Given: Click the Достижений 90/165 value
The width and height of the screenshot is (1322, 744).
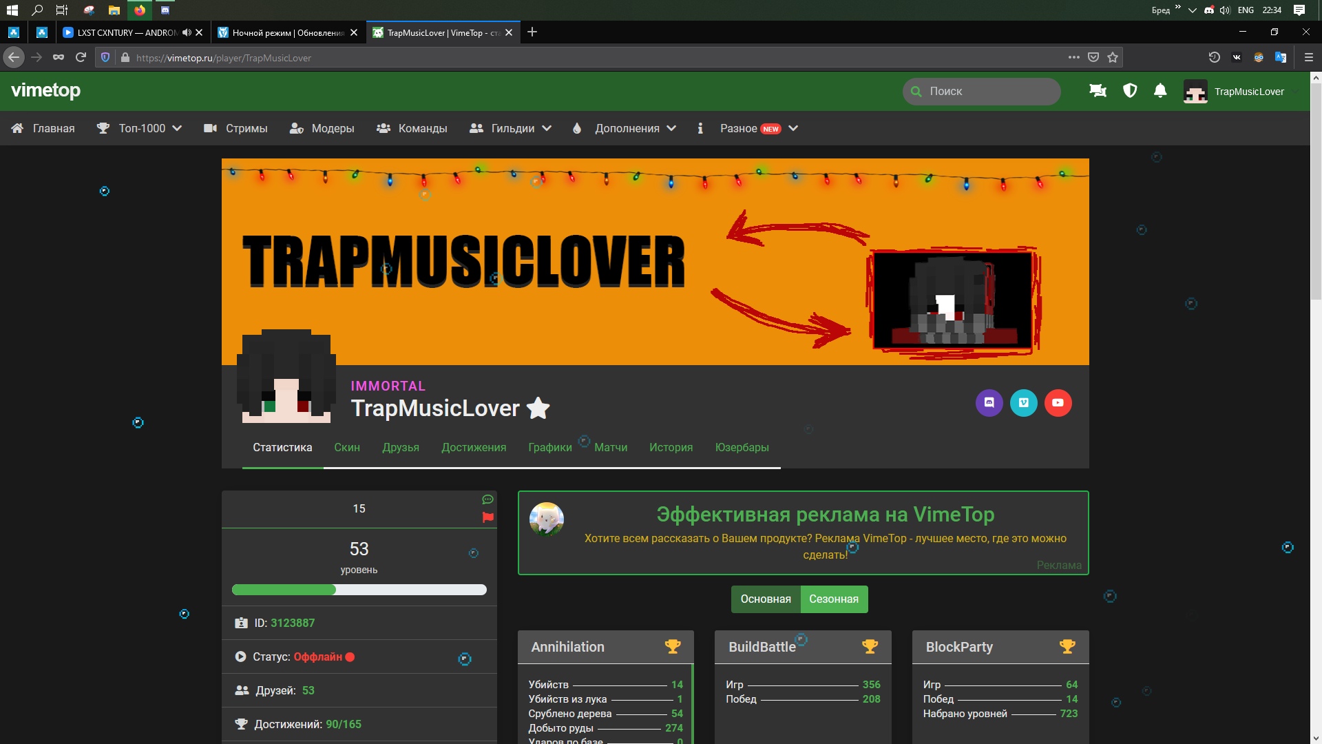Looking at the screenshot, I should [x=344, y=725].
